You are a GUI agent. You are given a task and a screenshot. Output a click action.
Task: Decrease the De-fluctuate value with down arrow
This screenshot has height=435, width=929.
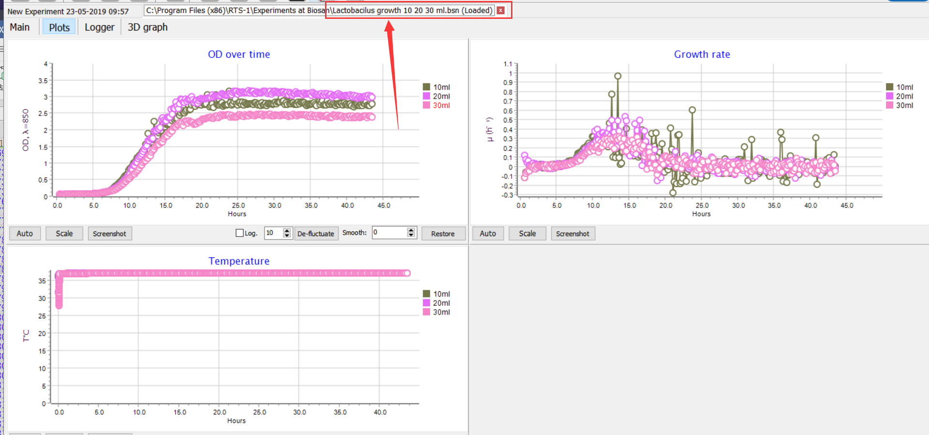[x=287, y=236]
